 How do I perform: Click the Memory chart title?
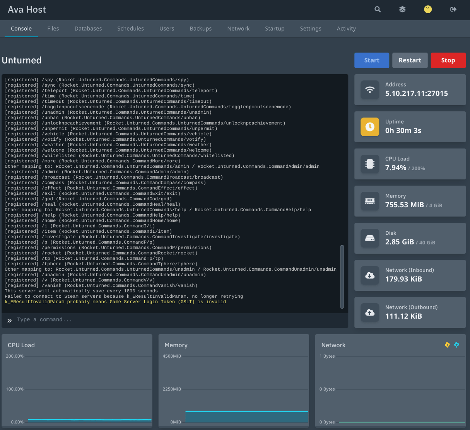176,345
